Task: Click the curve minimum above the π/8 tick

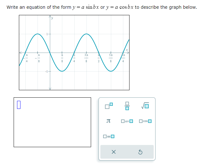Action: [62, 71]
